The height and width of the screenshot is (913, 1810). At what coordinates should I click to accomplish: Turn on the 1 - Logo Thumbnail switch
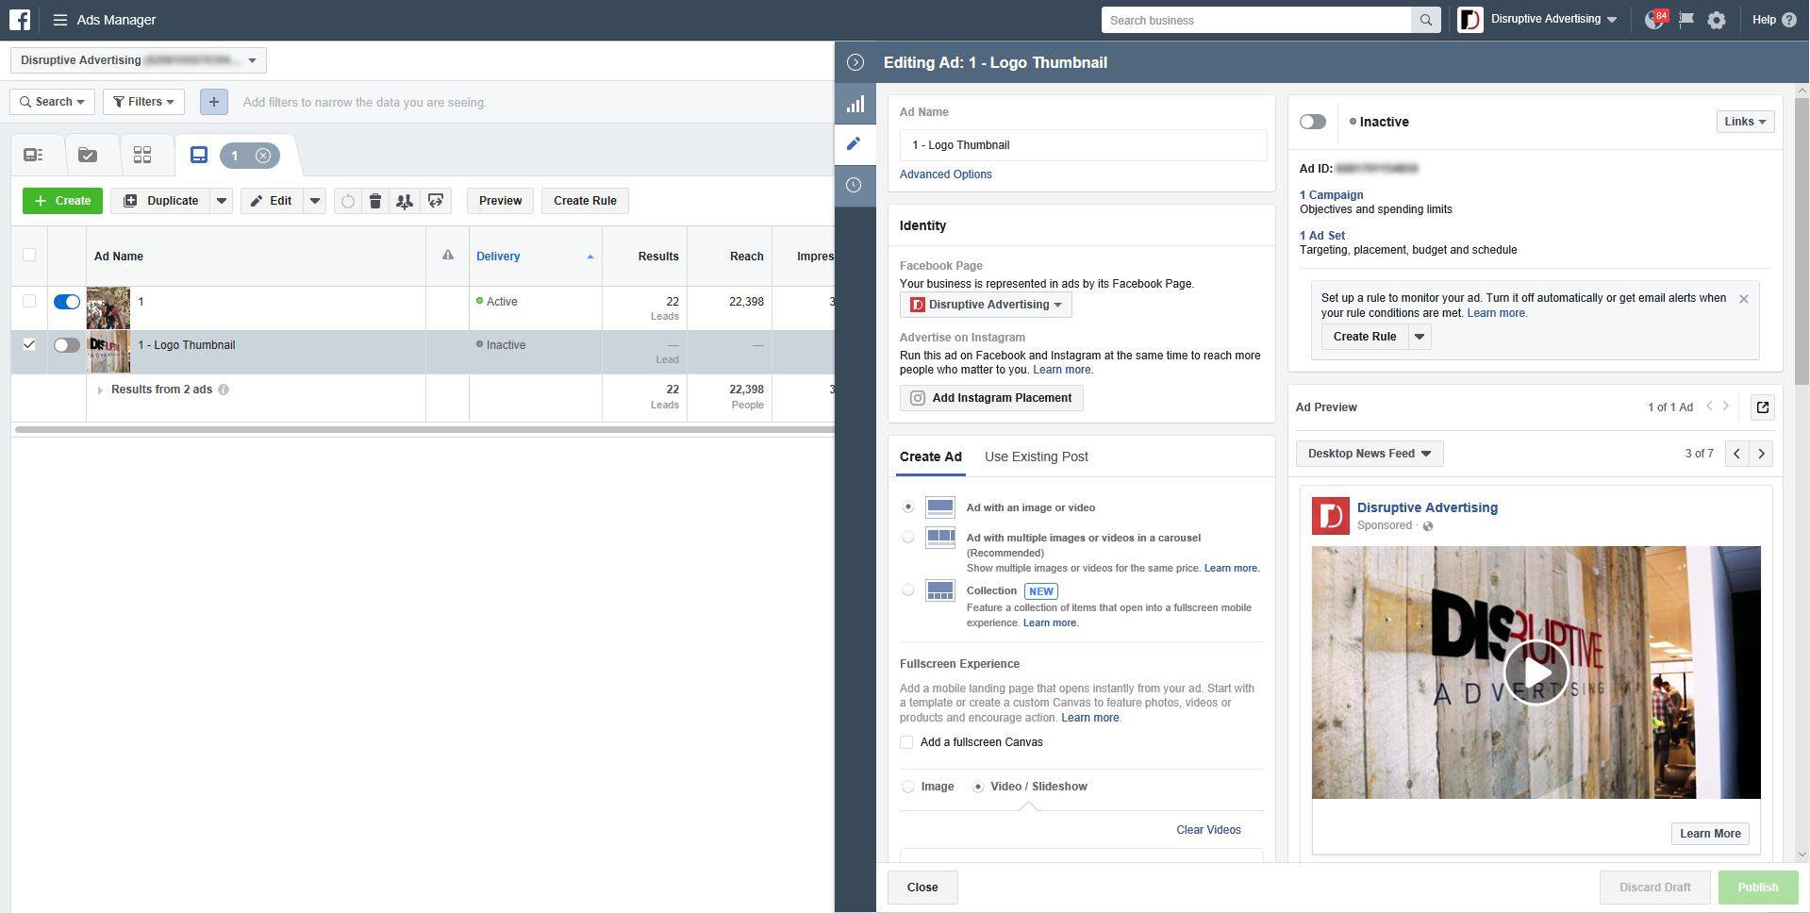tap(67, 345)
